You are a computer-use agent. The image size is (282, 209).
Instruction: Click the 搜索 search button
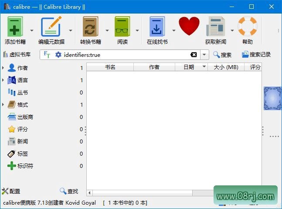click(x=222, y=55)
